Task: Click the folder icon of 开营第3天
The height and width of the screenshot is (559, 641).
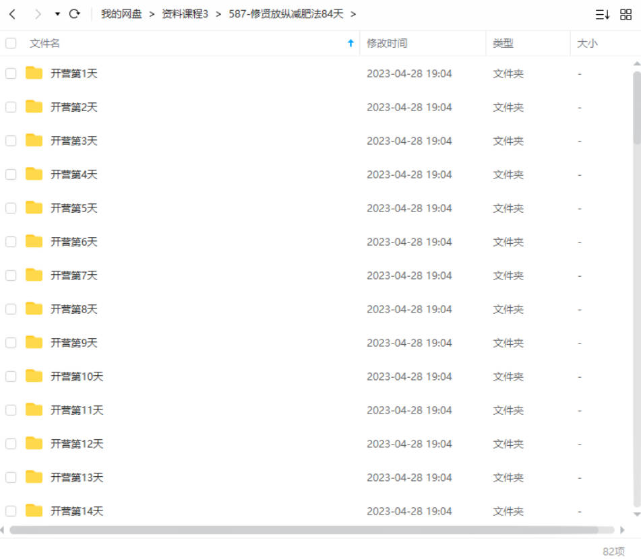Action: [x=34, y=140]
